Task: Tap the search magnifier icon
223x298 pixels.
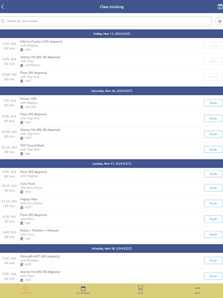Action: click(3, 21)
